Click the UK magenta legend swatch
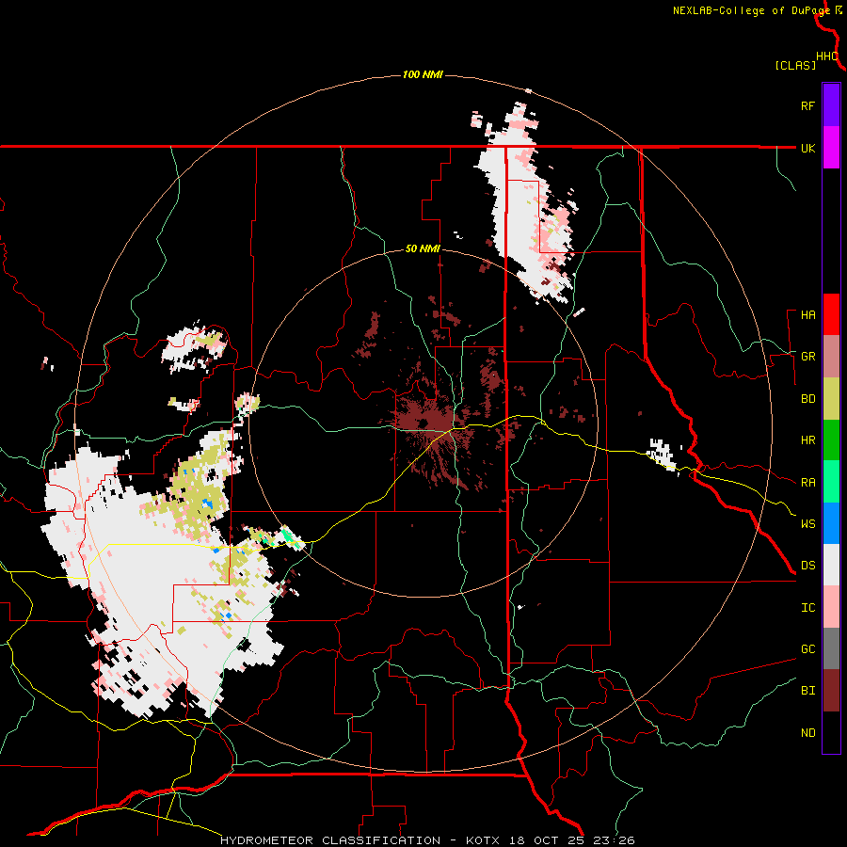This screenshot has width=847, height=847. point(831,148)
